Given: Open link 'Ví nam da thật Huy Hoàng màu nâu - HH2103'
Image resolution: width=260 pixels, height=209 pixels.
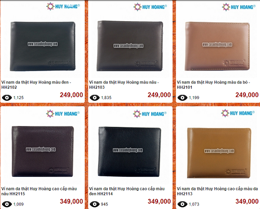Looking at the screenshot, I should (x=124, y=85).
